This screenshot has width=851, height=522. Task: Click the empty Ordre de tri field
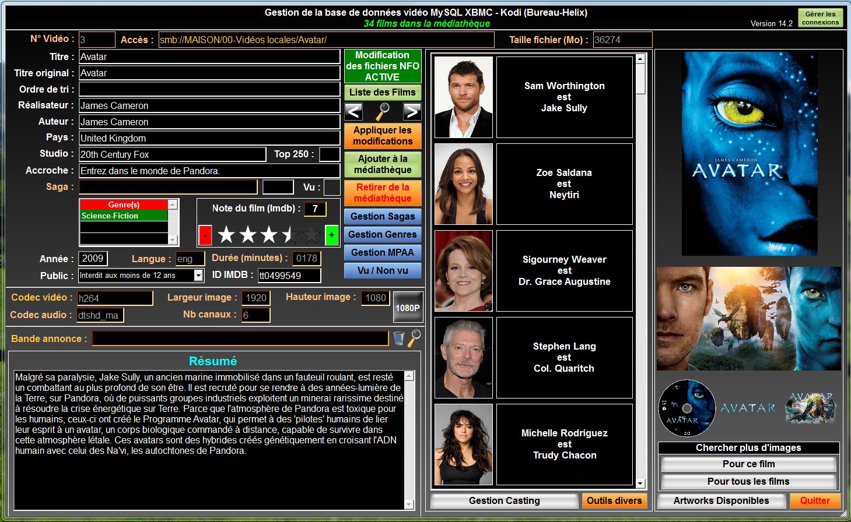[209, 89]
